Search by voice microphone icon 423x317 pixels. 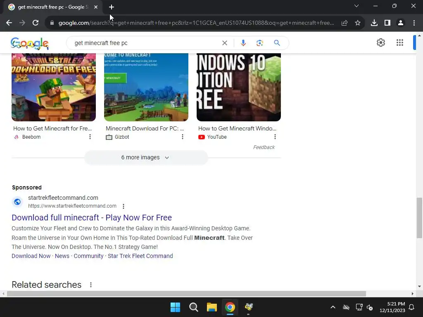(243, 43)
